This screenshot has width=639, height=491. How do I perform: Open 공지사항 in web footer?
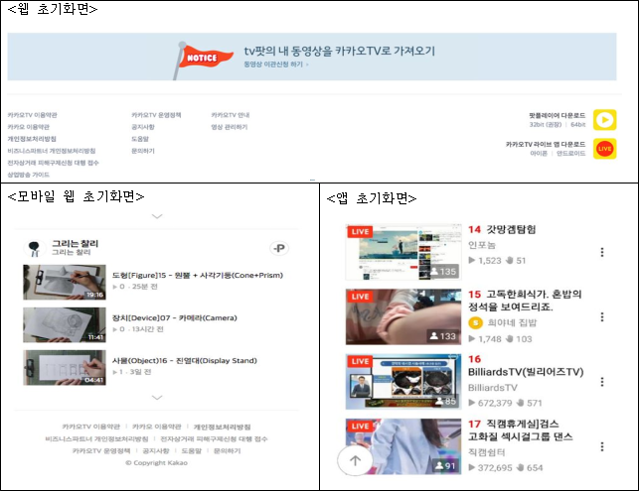[x=143, y=127]
